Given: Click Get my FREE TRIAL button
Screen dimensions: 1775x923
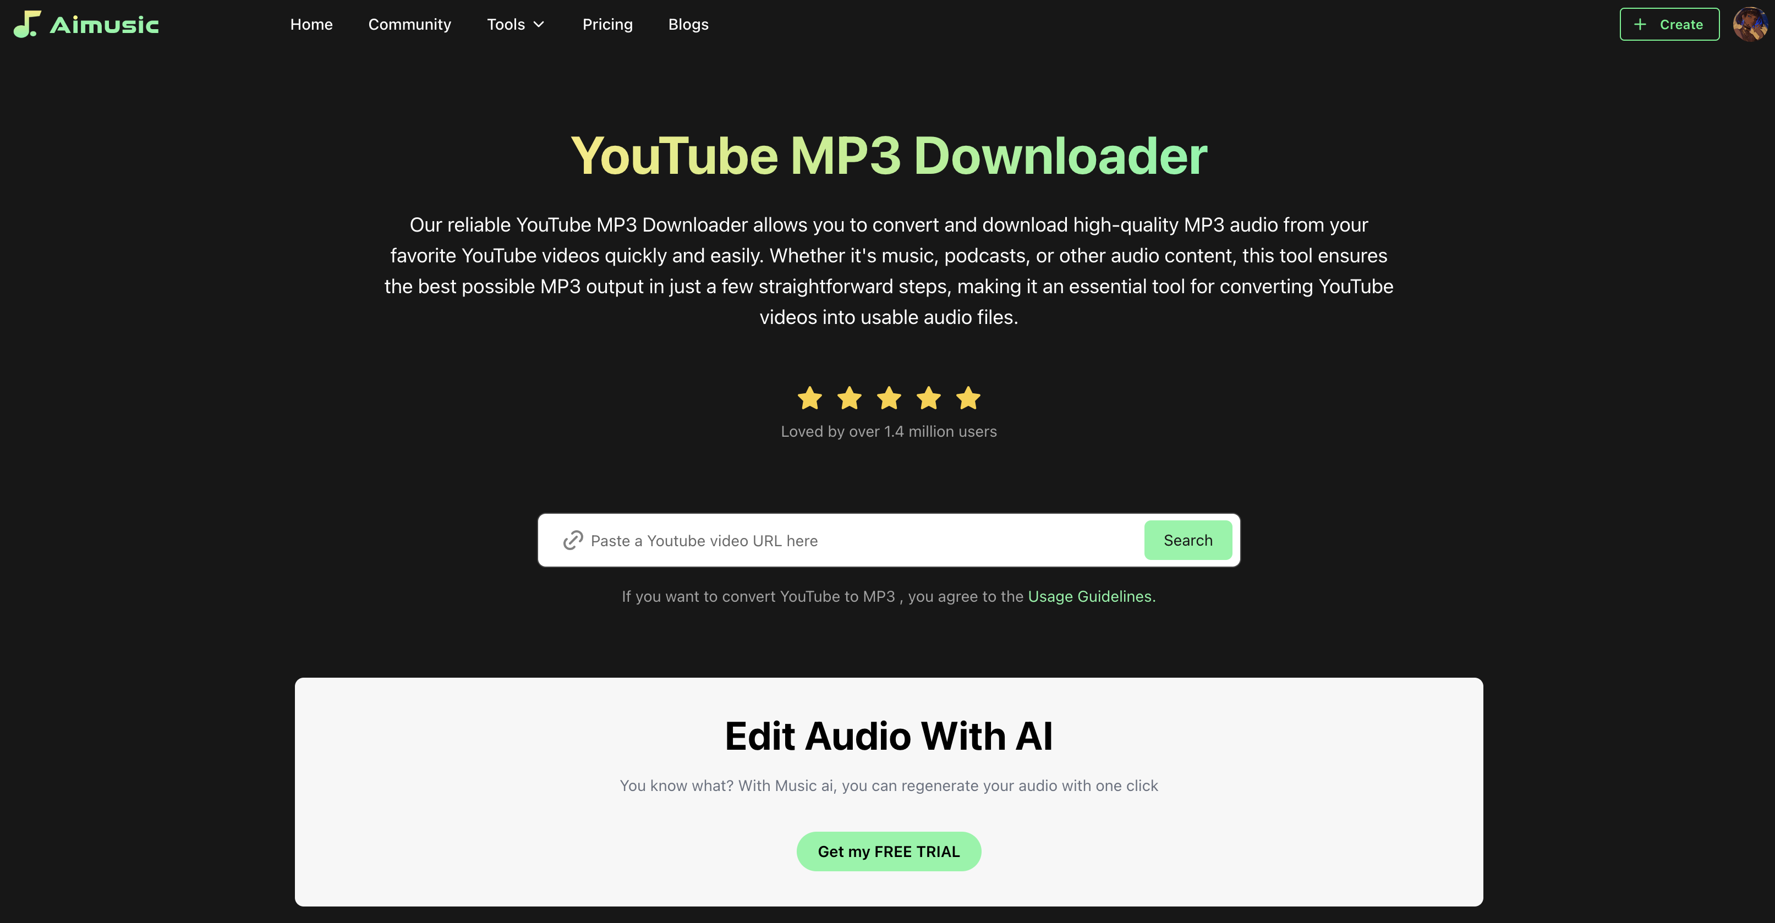Looking at the screenshot, I should point(889,851).
